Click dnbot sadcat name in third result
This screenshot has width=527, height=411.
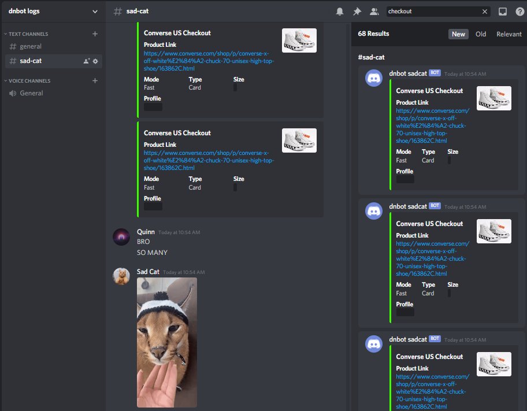(408, 339)
